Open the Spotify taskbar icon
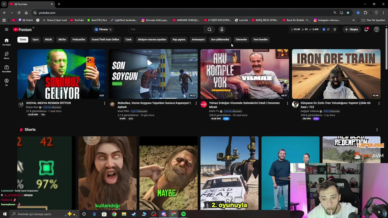Viewport: 388px width, 218px height. click(183, 214)
